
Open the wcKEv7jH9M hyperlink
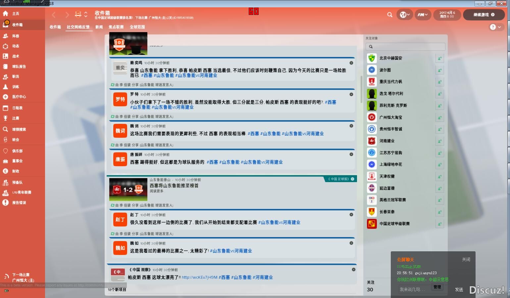pyautogui.click(x=199, y=277)
